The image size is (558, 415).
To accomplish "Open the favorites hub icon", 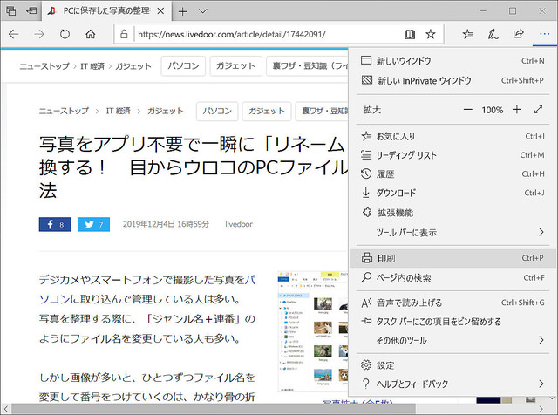I will coord(467,34).
